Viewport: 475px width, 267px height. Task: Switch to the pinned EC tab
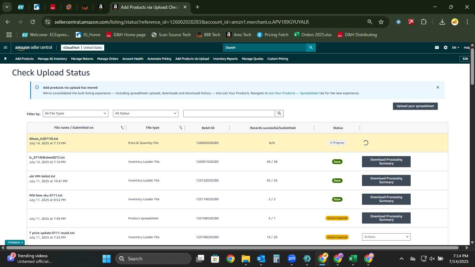point(21,7)
